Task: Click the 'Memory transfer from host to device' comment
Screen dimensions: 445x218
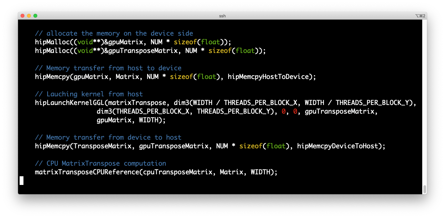Action: tap(108, 68)
